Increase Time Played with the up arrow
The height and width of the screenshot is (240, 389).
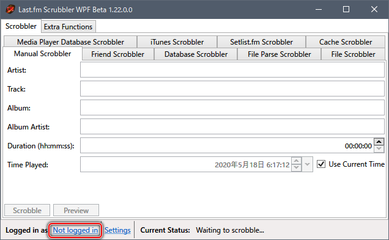[296, 161]
